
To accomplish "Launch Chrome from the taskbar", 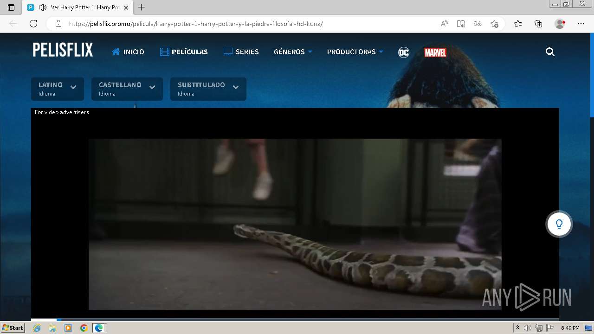I will pyautogui.click(x=84, y=328).
